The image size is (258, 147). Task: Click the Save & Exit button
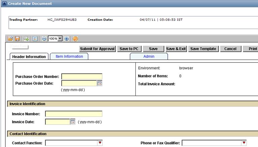point(176,49)
